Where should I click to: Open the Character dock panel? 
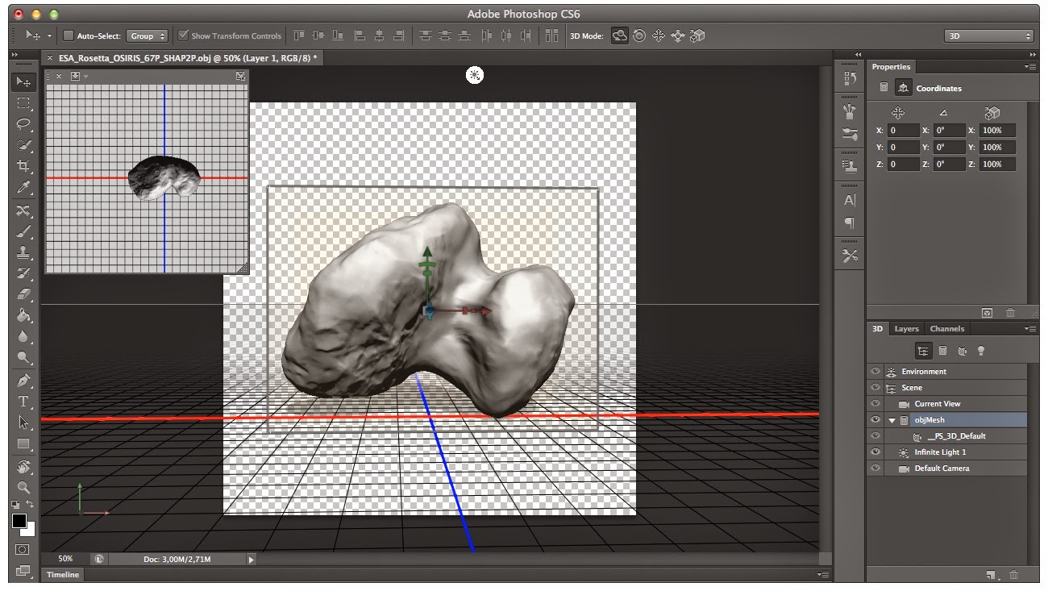850,200
